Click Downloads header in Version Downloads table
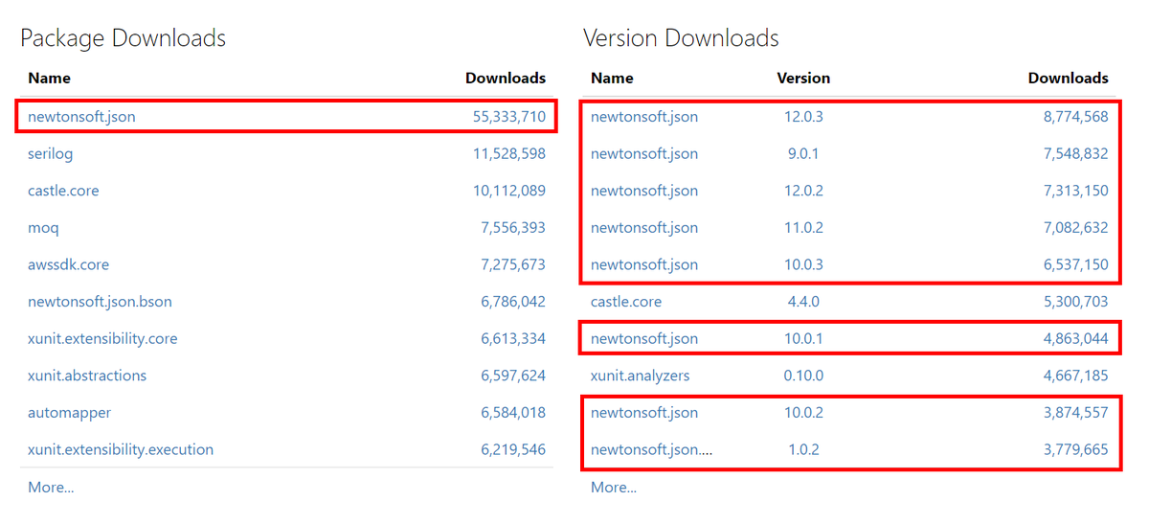The height and width of the screenshot is (524, 1149). pyautogui.click(x=1069, y=79)
